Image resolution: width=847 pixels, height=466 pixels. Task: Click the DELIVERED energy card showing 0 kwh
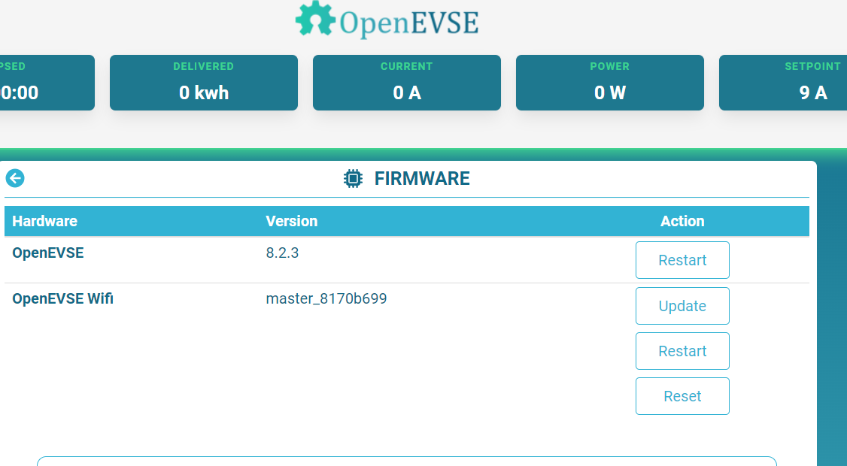tap(203, 83)
